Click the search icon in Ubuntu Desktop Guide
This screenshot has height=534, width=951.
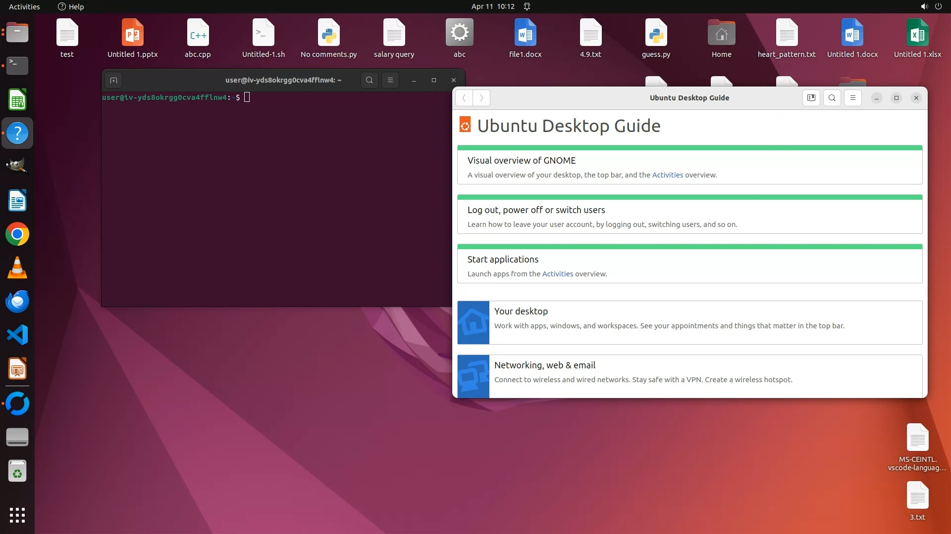click(832, 98)
